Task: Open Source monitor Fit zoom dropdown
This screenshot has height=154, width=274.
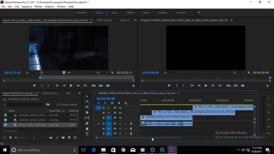Action: pyautogui.click(x=31, y=73)
